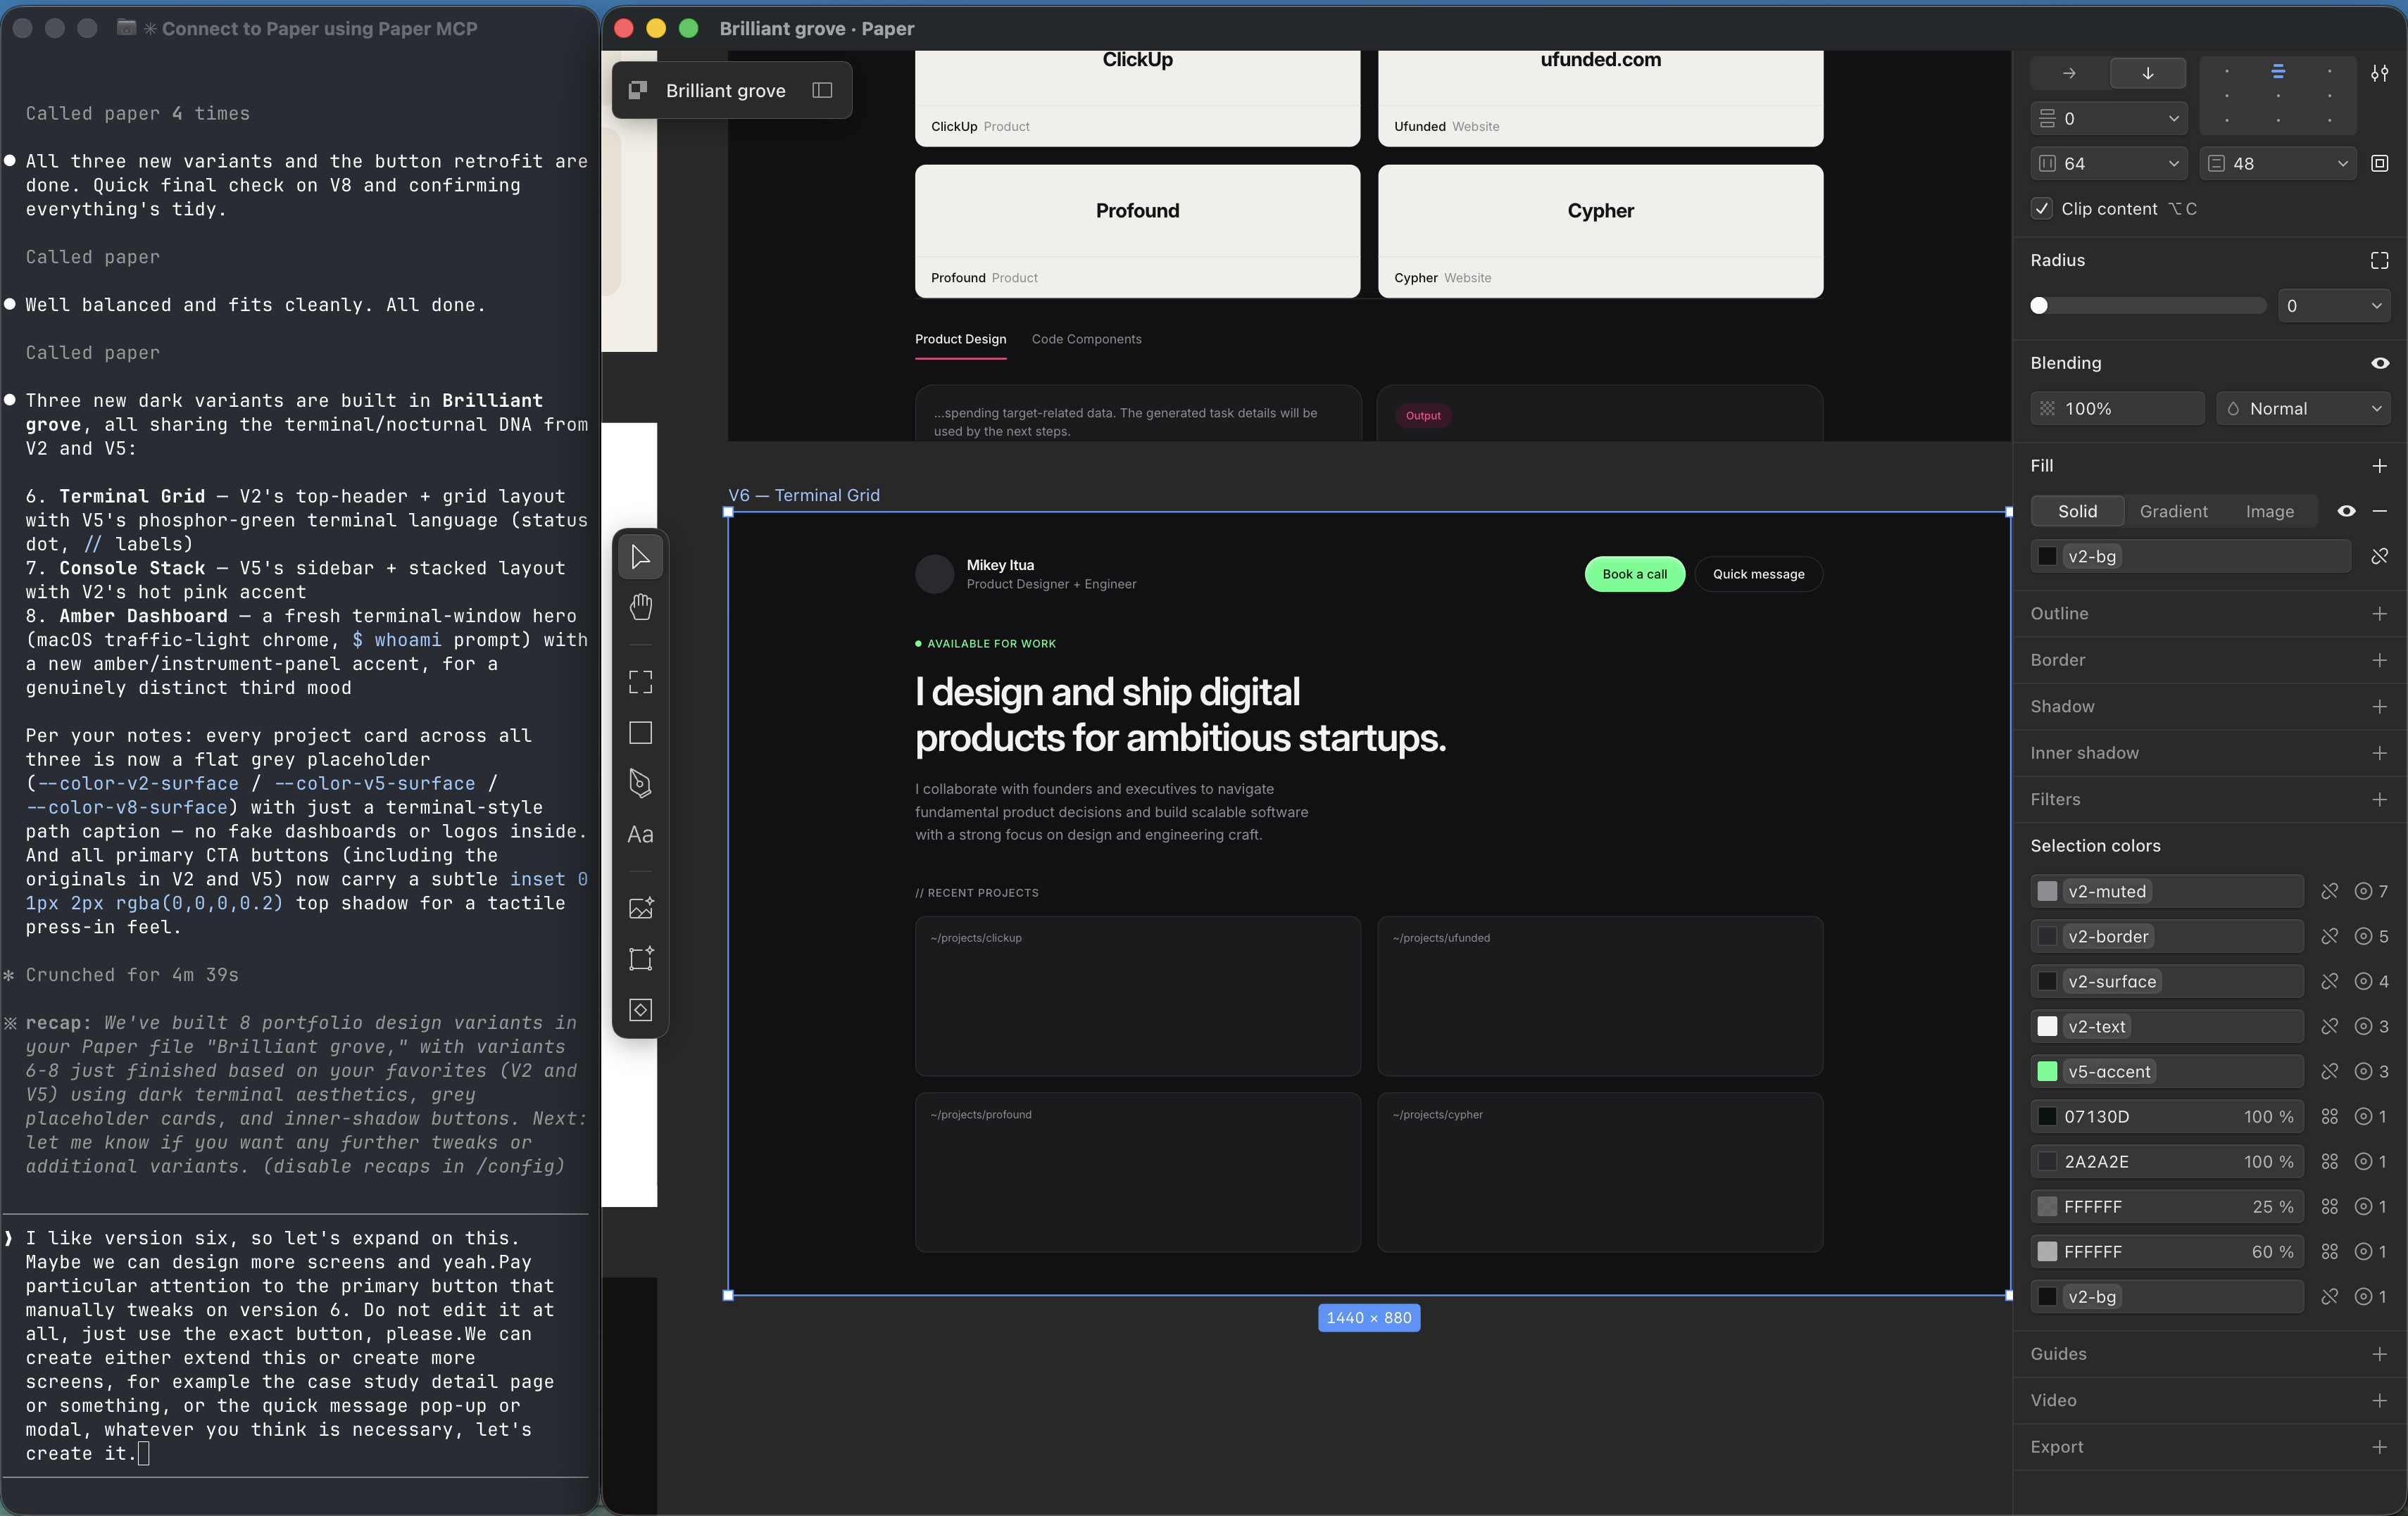Screen dimensions: 2408x1516
Task: Select the Rectangle tool
Action: [640, 733]
